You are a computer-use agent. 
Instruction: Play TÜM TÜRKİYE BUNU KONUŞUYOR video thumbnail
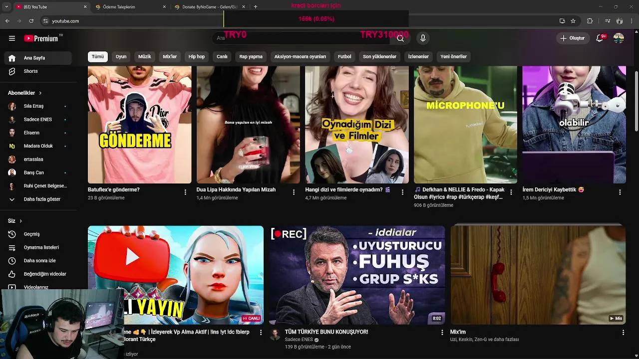click(x=357, y=275)
